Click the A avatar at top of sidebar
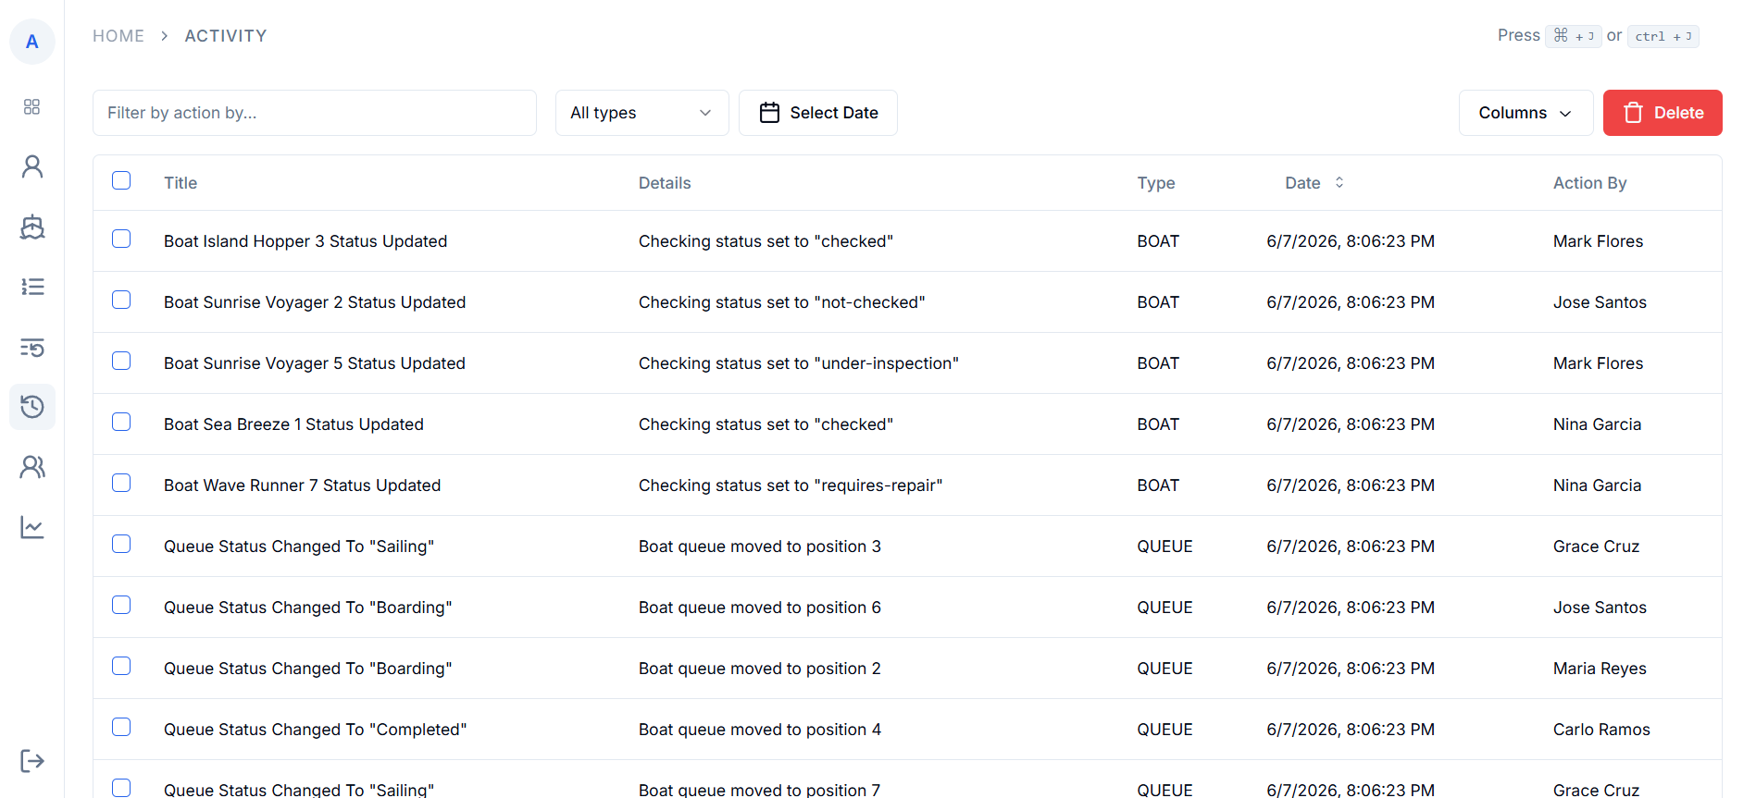 click(x=31, y=42)
